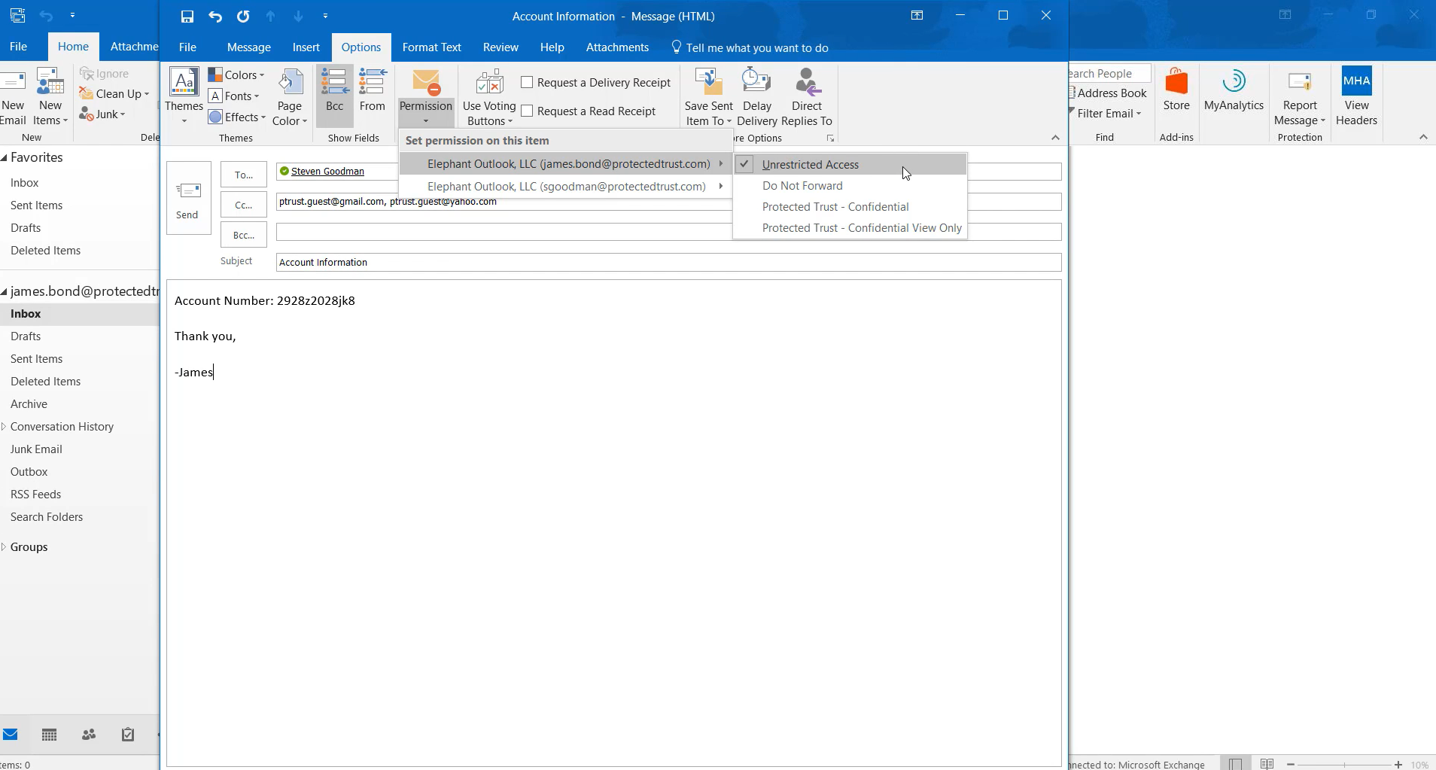Select Unrestricted Access permission
The image size is (1436, 770).
click(850, 164)
